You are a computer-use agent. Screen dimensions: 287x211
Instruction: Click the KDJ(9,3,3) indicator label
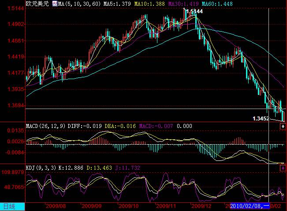click(41, 168)
